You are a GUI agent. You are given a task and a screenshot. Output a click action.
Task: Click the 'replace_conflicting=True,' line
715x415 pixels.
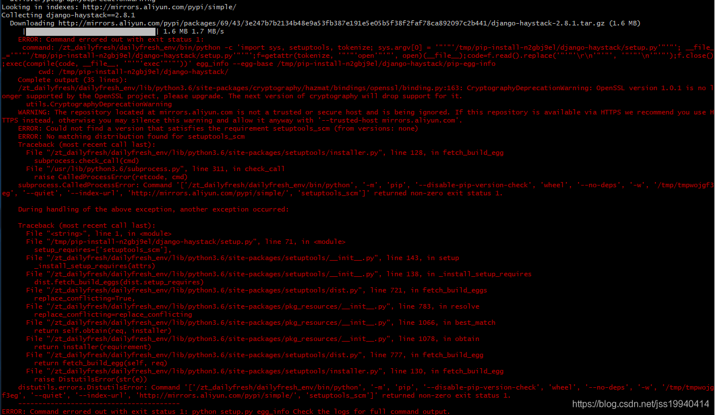[x=84, y=298]
